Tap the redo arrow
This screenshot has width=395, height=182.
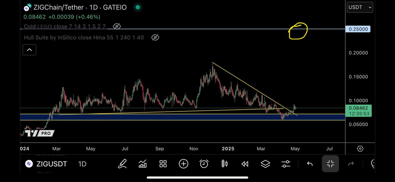point(351,164)
